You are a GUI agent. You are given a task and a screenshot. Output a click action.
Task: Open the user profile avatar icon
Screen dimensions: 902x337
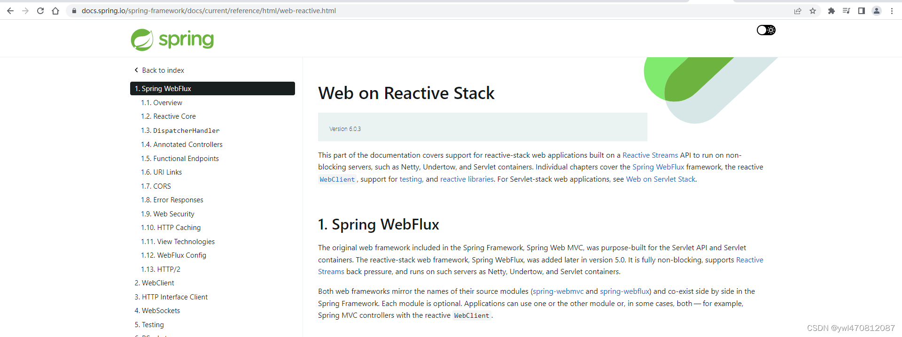pos(877,11)
